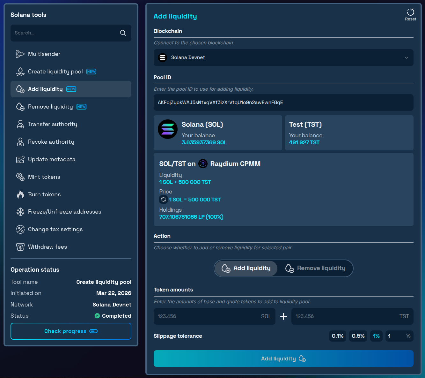The height and width of the screenshot is (378, 425).
Task: Expand the blockchain selector chevron
Action: pos(406,58)
